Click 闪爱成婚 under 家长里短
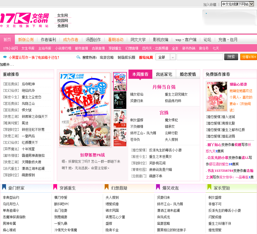The height and width of the screenshot is (234, 257). point(215,217)
